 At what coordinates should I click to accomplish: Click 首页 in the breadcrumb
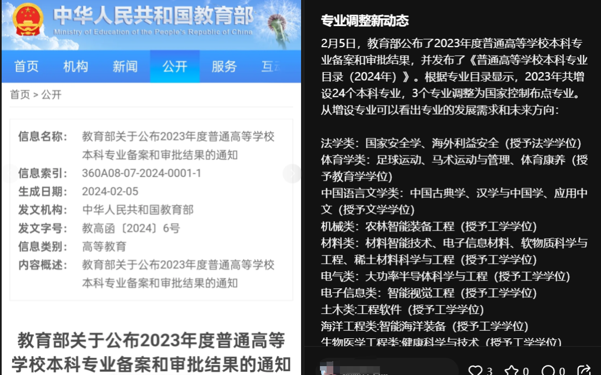[20, 94]
